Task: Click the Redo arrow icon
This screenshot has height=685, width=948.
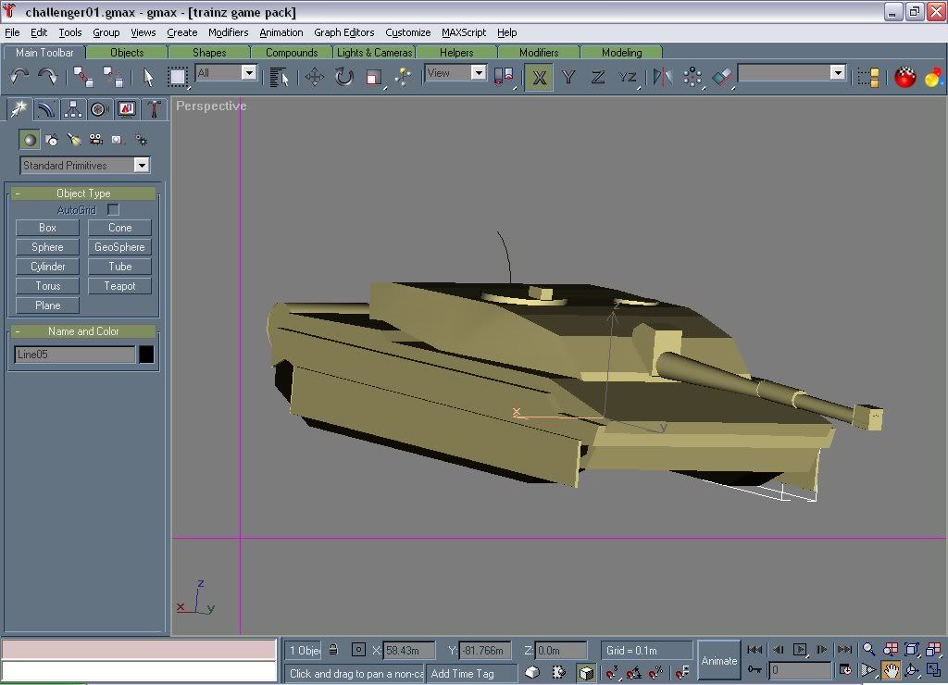Action: 48,77
